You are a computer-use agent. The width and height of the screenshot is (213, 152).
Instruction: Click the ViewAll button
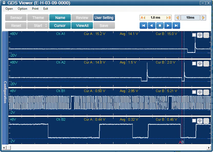[x=82, y=26]
